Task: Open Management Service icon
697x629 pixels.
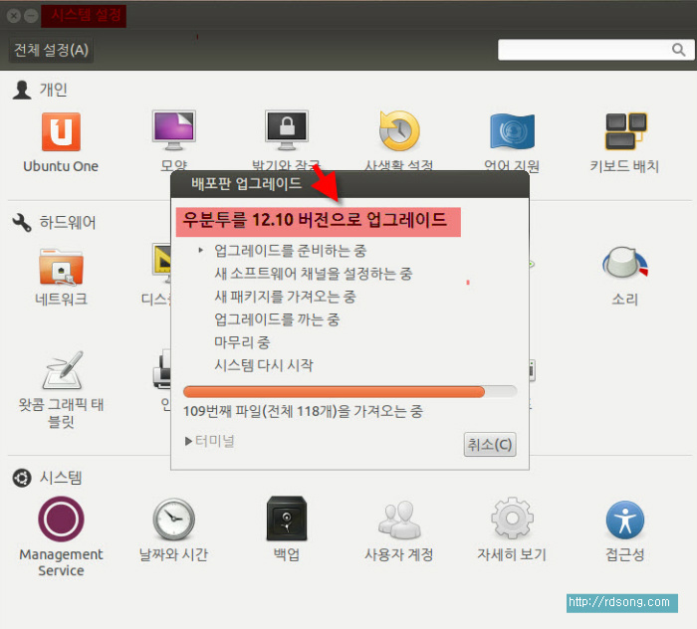Action: coord(61,521)
